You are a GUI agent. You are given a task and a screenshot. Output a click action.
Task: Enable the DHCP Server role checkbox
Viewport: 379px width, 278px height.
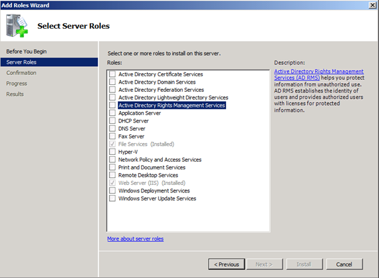[112, 121]
